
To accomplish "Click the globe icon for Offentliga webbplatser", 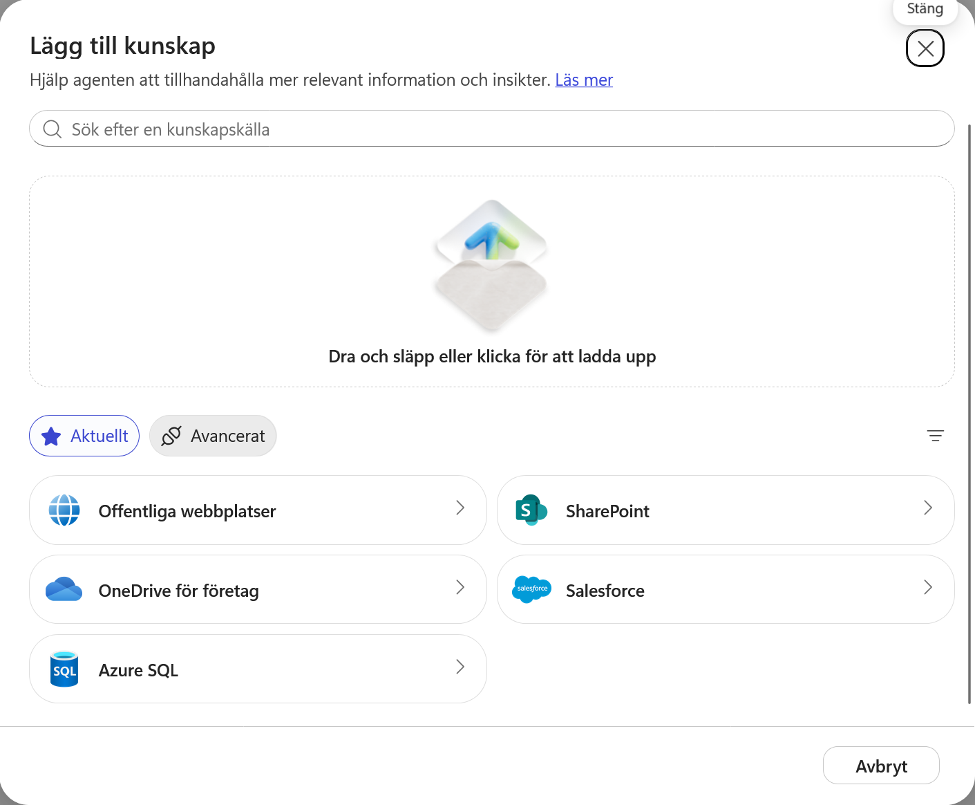I will click(x=64, y=510).
